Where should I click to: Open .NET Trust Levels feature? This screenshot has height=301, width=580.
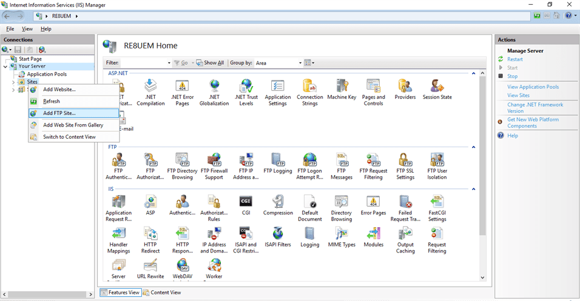coord(246,92)
